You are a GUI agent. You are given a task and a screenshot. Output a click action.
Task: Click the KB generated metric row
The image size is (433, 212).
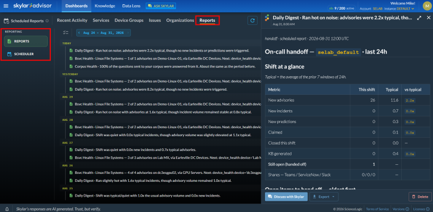coord(347,154)
